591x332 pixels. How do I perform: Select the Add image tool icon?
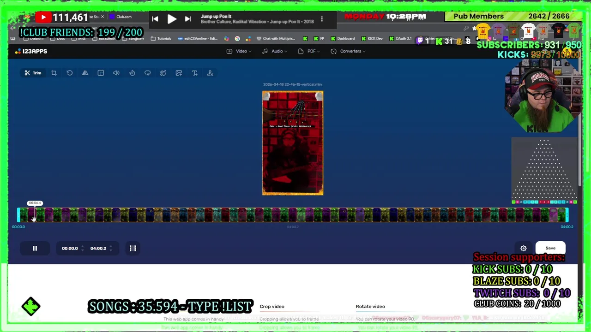pyautogui.click(x=179, y=73)
